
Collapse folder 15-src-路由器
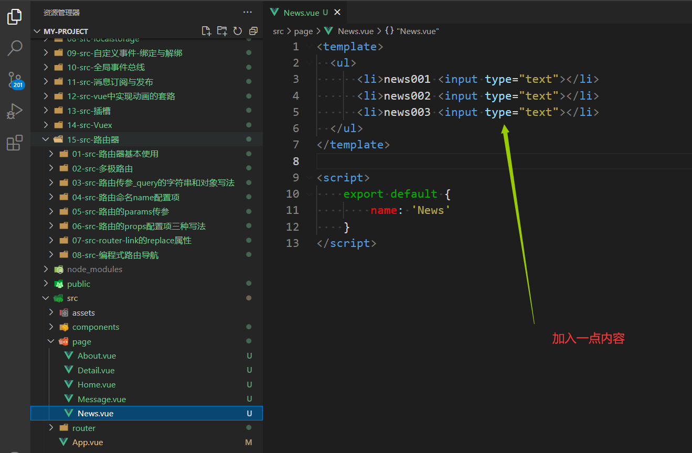[147, 139]
